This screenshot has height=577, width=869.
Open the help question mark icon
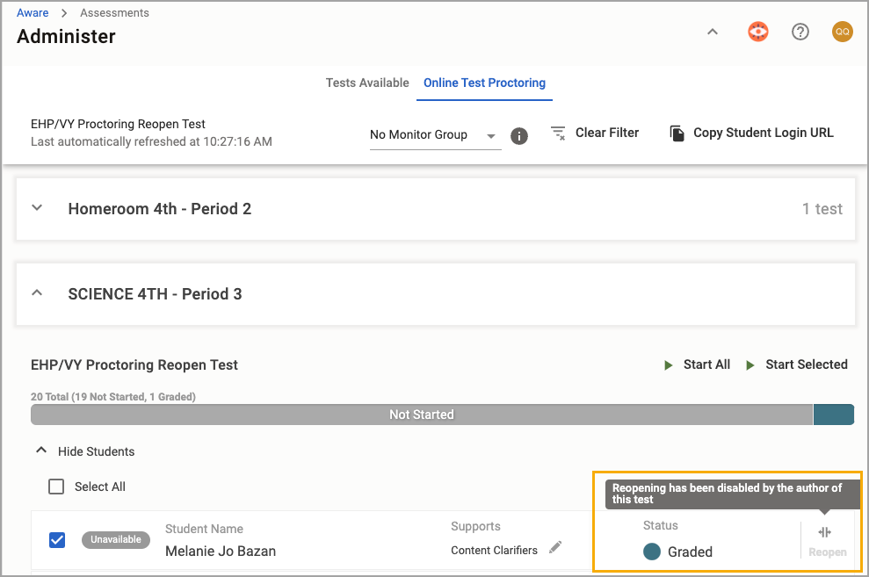[800, 32]
